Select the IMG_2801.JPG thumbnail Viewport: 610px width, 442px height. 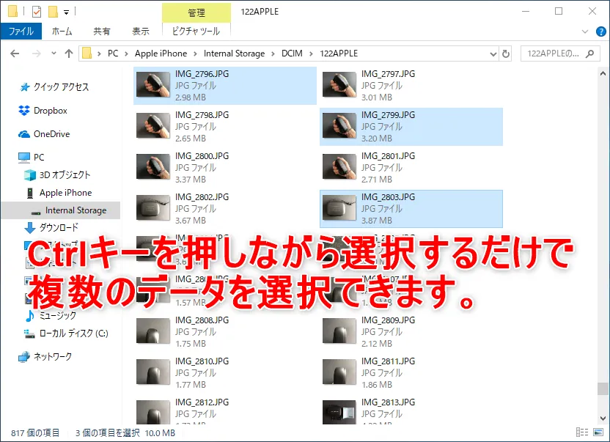point(339,166)
